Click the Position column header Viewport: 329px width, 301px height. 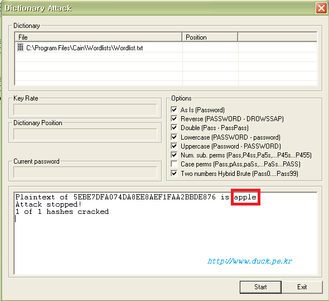210,37
